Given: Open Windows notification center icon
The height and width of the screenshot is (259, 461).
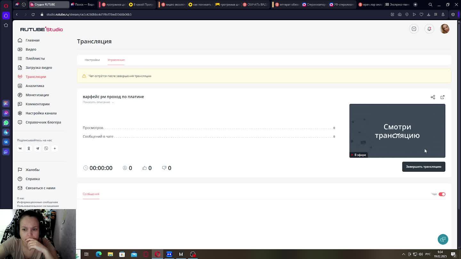Looking at the screenshot, I should 453,254.
